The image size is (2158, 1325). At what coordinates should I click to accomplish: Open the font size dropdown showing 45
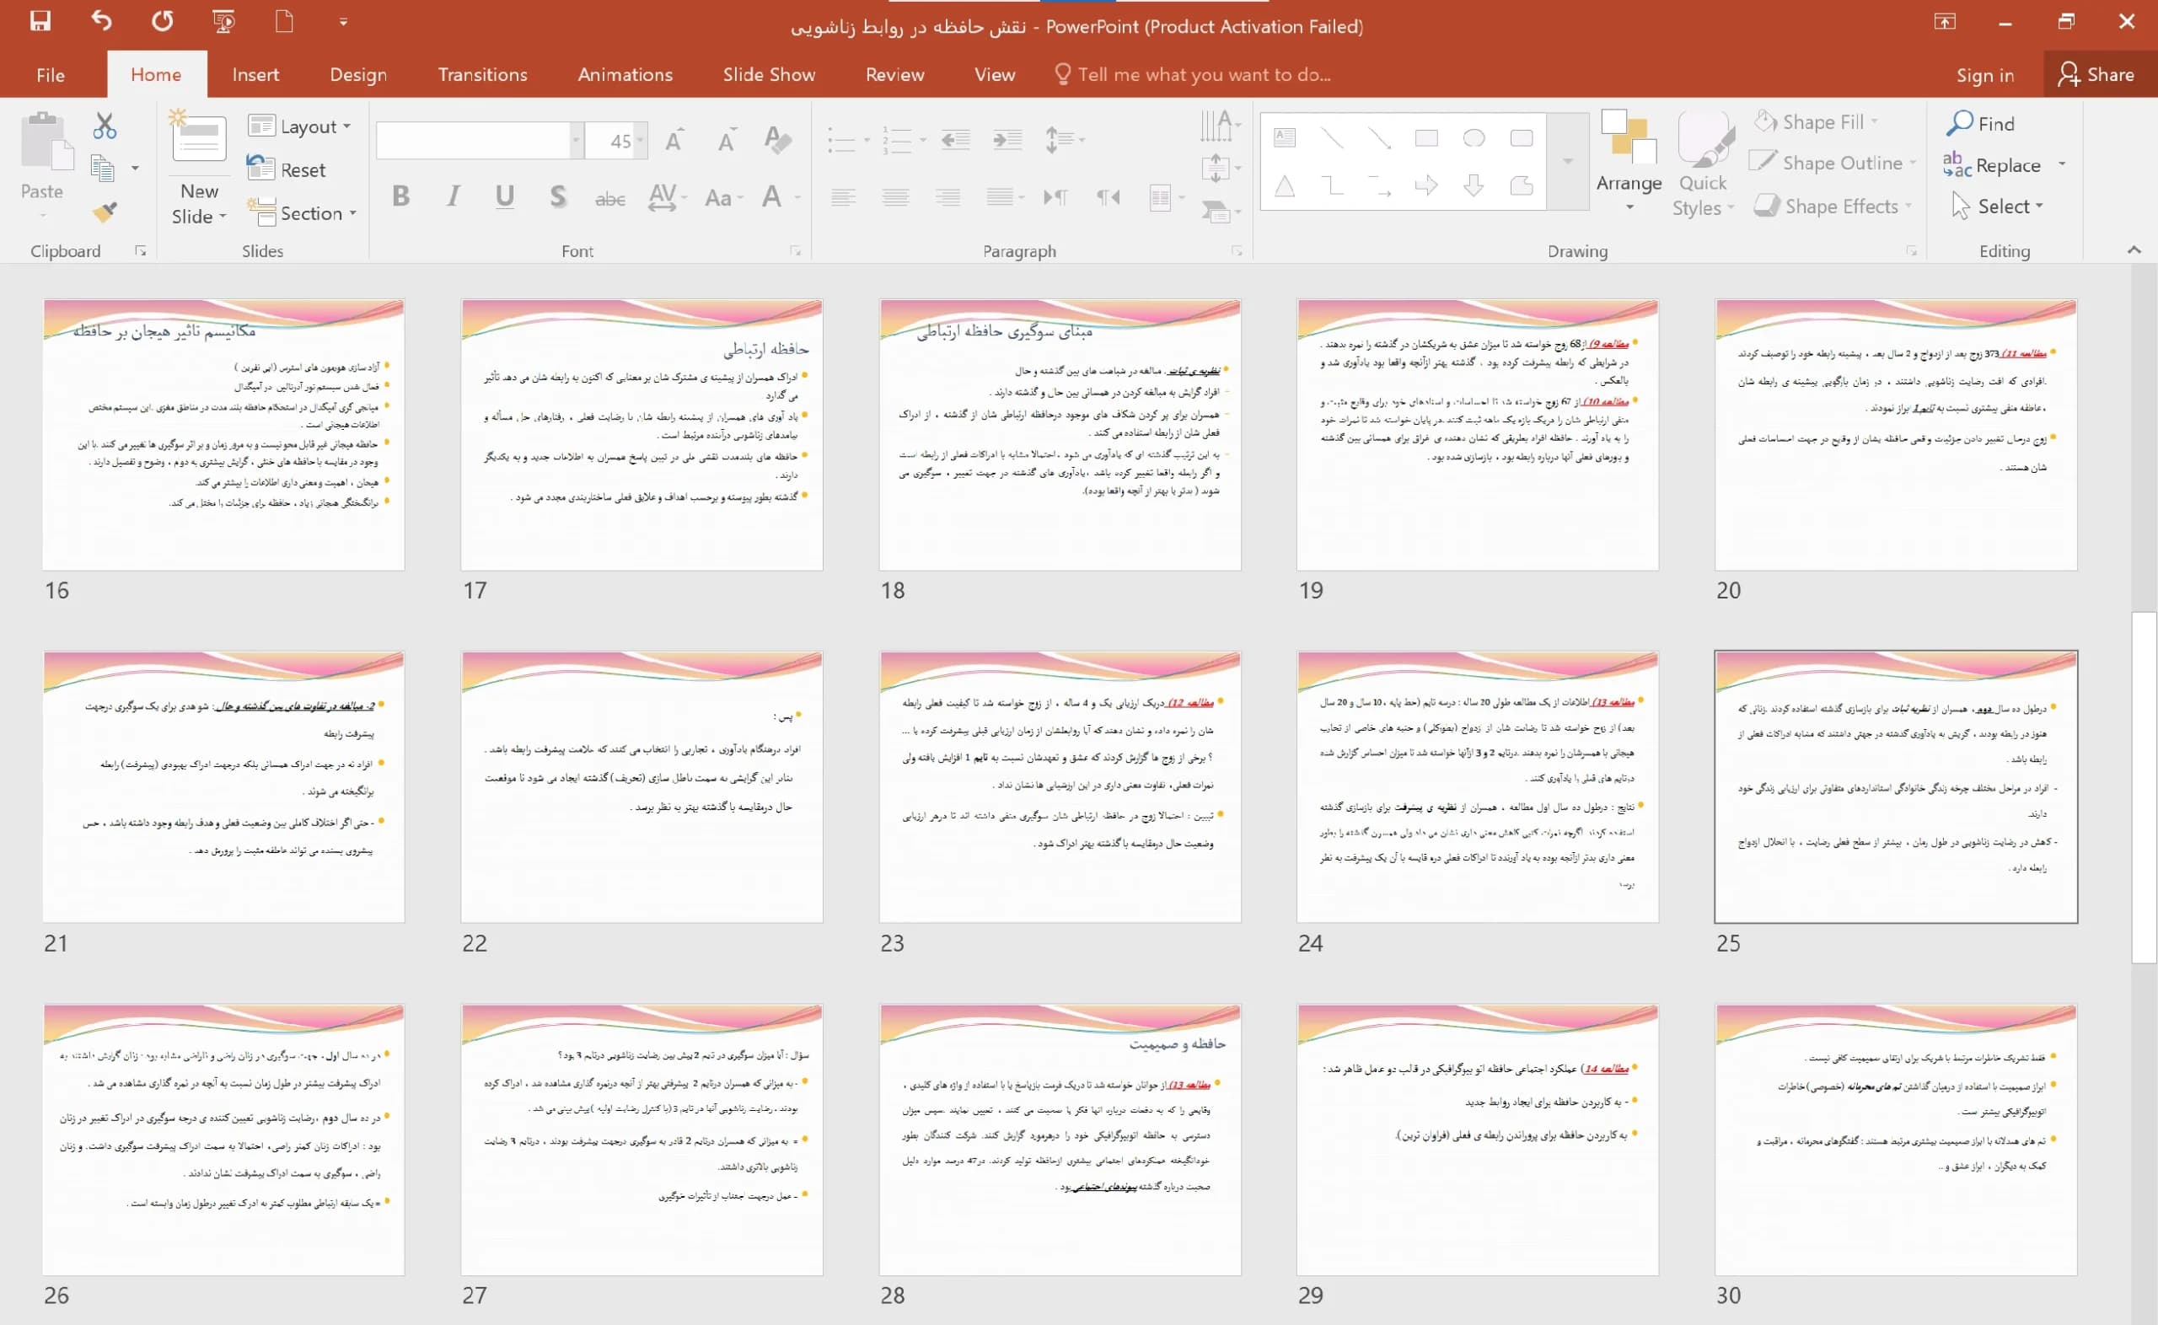641,140
